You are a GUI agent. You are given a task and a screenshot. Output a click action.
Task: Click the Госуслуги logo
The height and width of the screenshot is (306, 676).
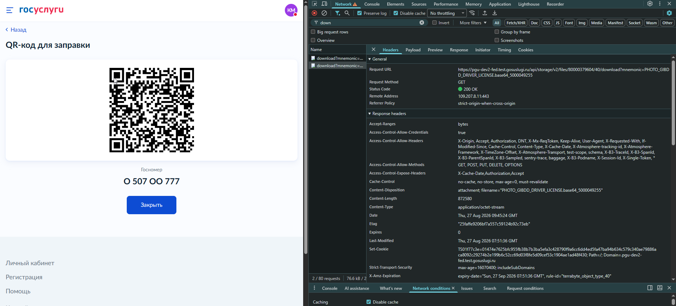click(42, 10)
